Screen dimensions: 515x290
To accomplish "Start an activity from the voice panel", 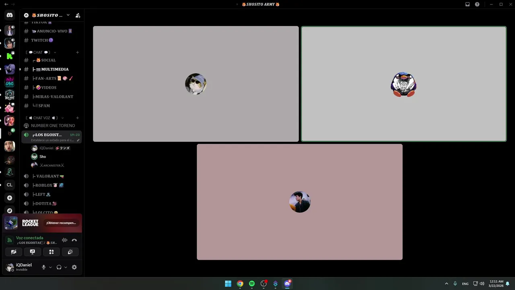I will click(51, 252).
